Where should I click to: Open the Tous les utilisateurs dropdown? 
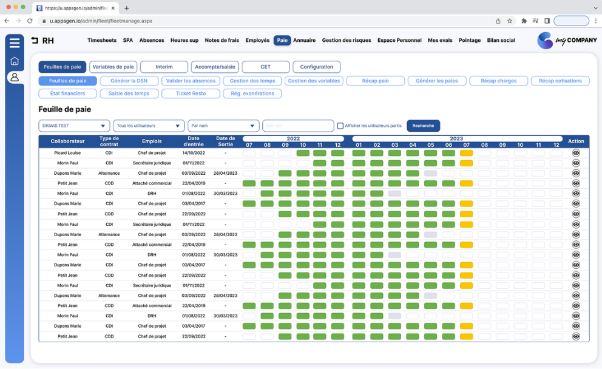[x=149, y=126]
